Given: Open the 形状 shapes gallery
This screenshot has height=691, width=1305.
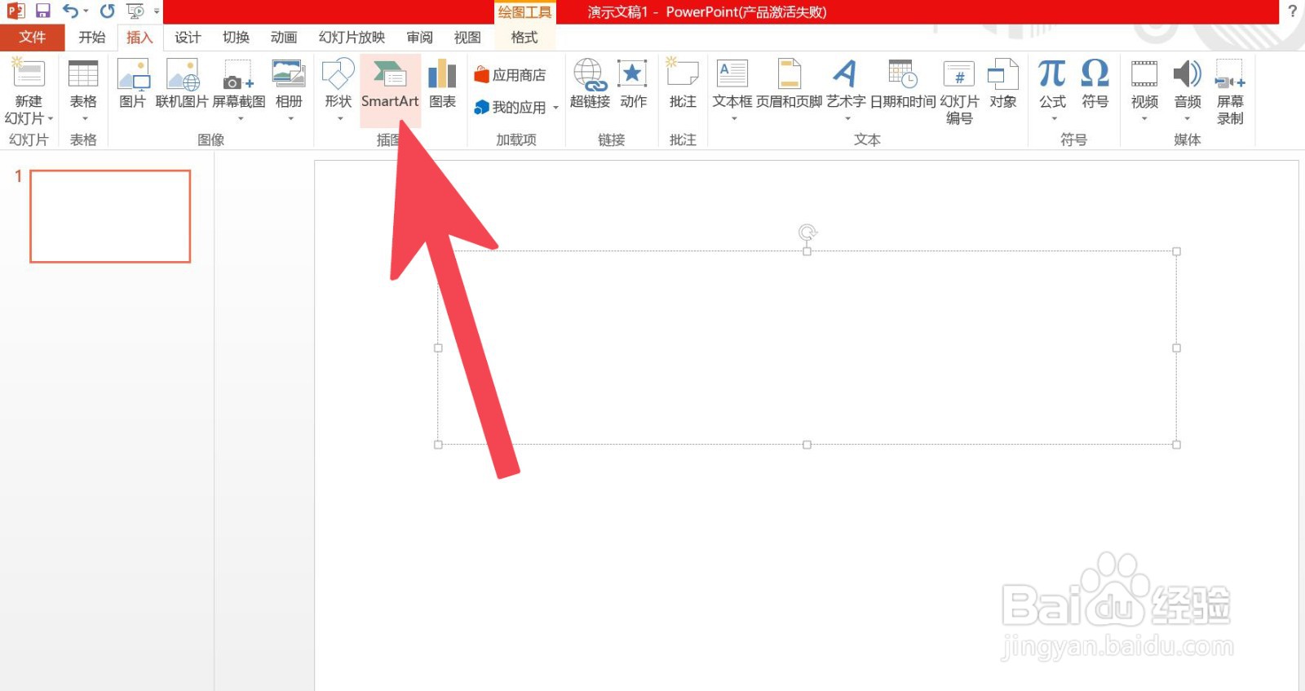Looking at the screenshot, I should [x=338, y=90].
